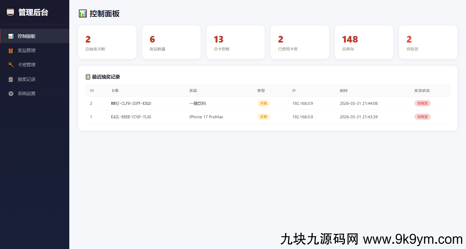Click the slot machine logo icon
Image resolution: width=466 pixels, height=249 pixels.
pyautogui.click(x=10, y=12)
